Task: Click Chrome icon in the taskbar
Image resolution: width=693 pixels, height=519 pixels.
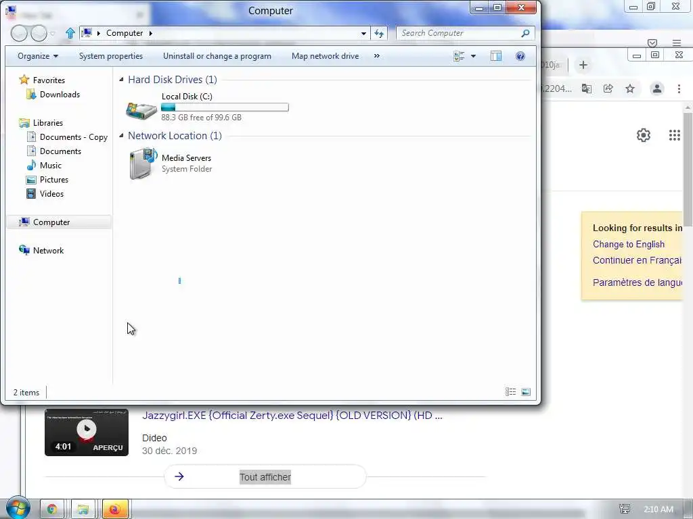Action: click(x=52, y=509)
